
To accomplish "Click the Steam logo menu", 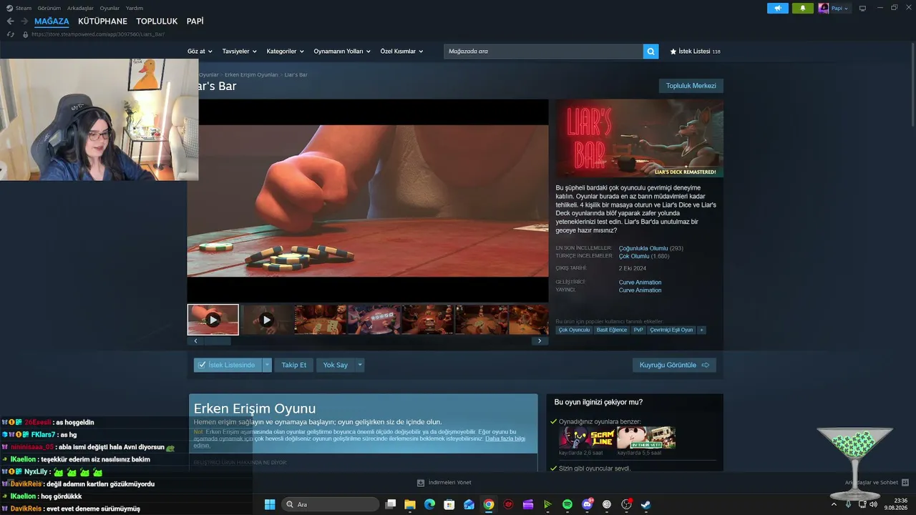I will (x=9, y=8).
